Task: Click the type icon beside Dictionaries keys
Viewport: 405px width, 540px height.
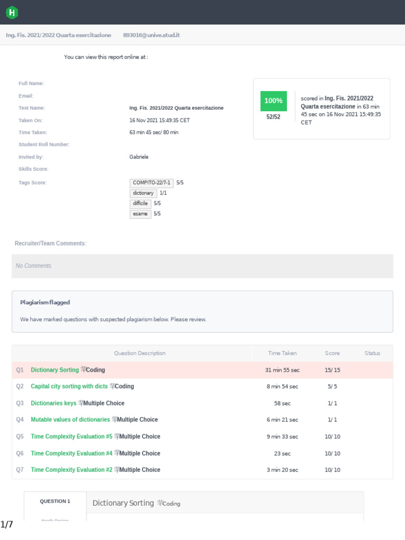Action: 81,403
